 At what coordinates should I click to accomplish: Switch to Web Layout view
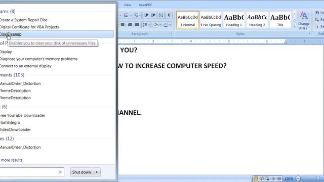[x=267, y=178]
